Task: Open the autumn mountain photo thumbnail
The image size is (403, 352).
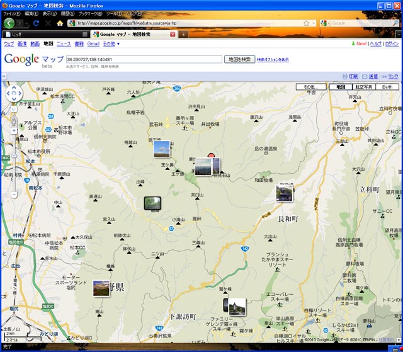Action: [x=101, y=288]
